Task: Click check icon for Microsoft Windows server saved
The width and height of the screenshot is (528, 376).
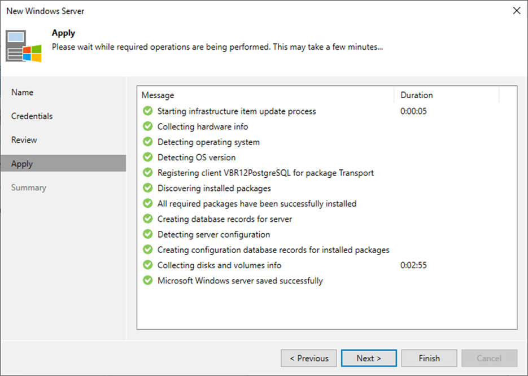Action: tap(148, 281)
